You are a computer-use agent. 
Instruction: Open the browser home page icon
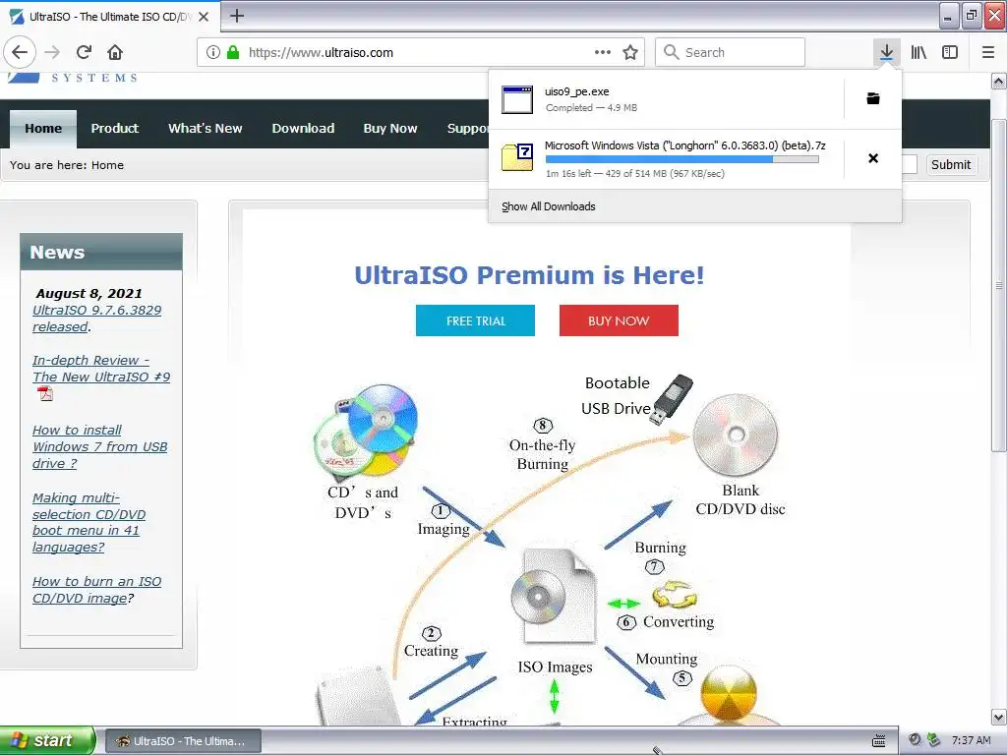[115, 52]
